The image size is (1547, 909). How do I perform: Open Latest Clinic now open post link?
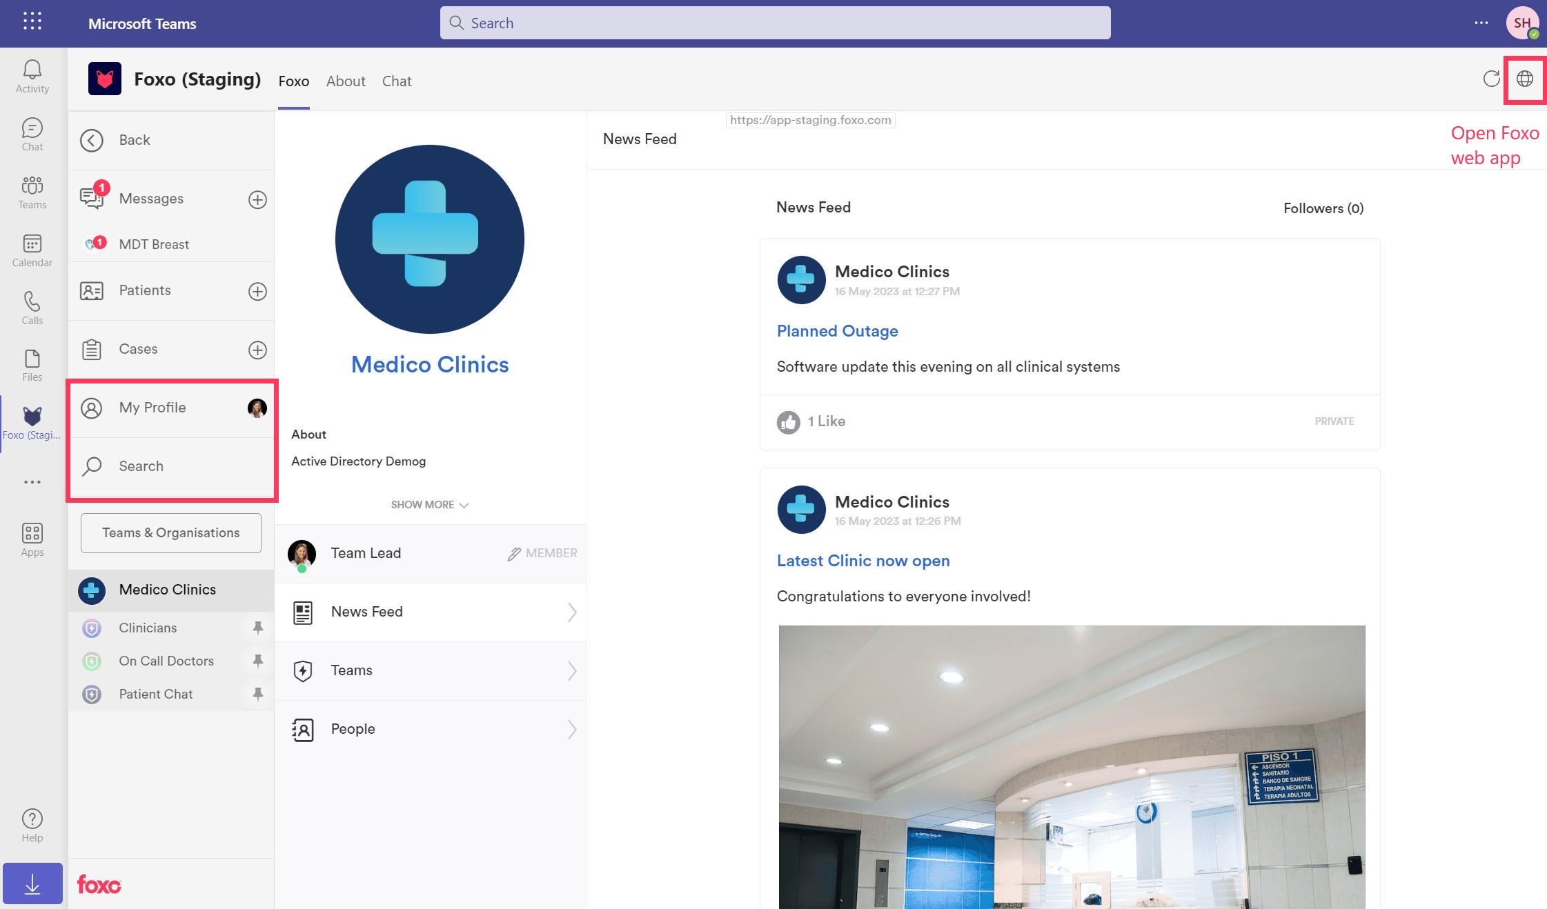coord(863,561)
